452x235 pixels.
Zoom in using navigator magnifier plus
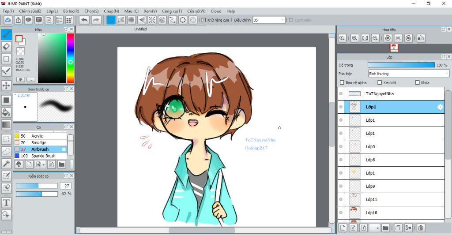click(x=354, y=38)
